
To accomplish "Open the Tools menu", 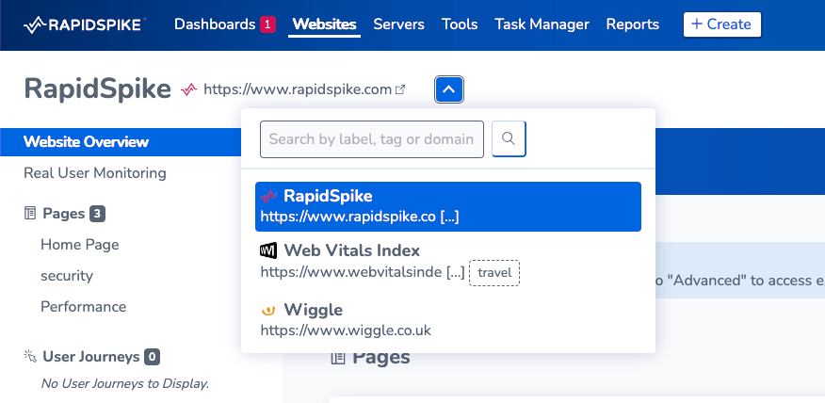I will pyautogui.click(x=460, y=24).
